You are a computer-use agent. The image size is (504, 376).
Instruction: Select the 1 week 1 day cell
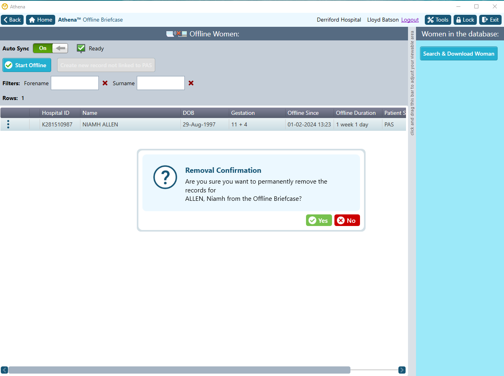coord(358,124)
